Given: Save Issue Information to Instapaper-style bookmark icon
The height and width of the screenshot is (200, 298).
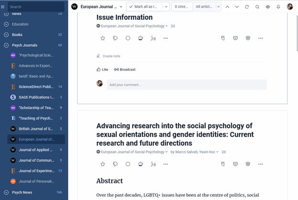Looking at the screenshot, I should tap(223, 38).
